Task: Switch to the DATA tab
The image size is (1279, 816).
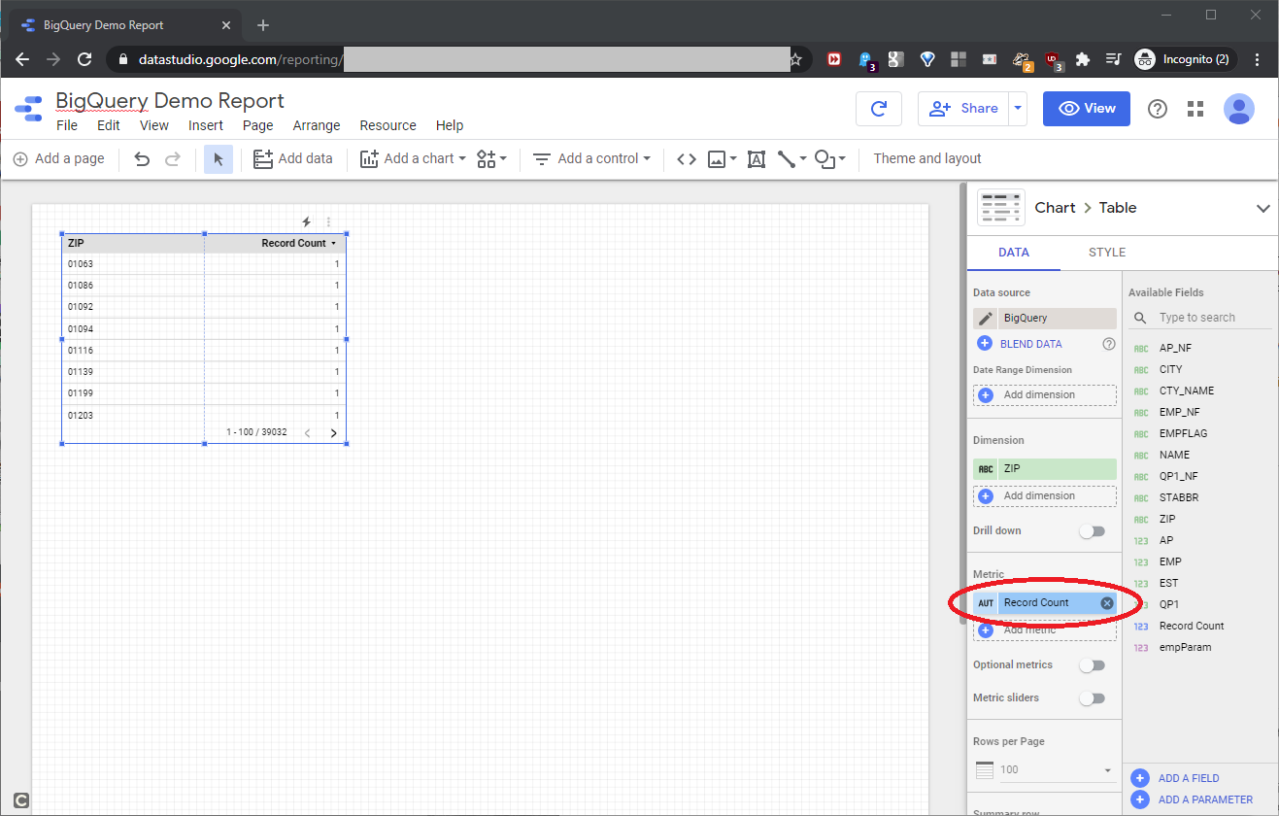Action: [x=1014, y=253]
